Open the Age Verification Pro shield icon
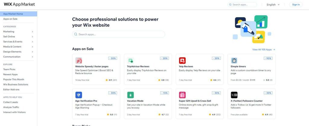 pyautogui.click(x=79, y=95)
